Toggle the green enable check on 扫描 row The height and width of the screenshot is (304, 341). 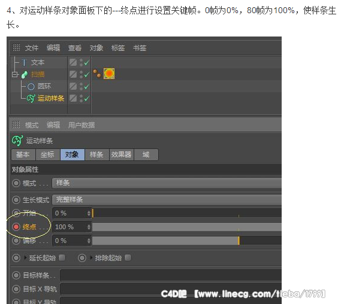click(86, 75)
